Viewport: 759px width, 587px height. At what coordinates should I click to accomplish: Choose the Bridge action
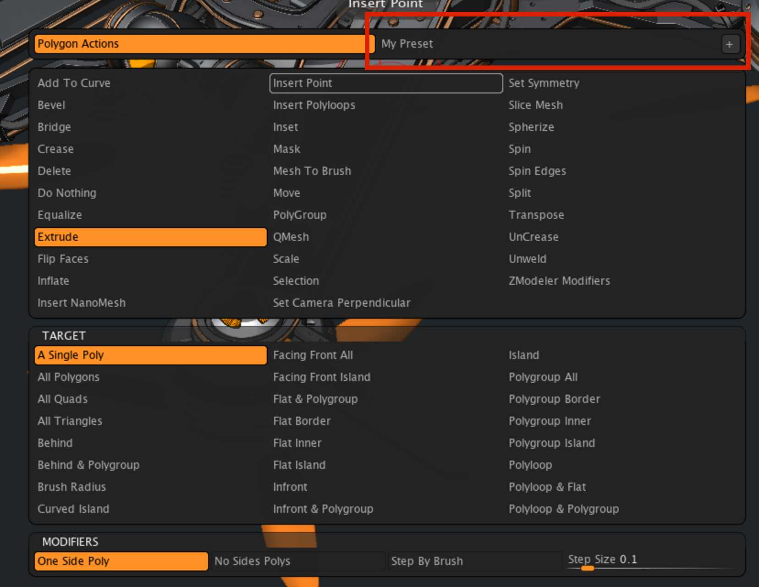click(x=54, y=127)
